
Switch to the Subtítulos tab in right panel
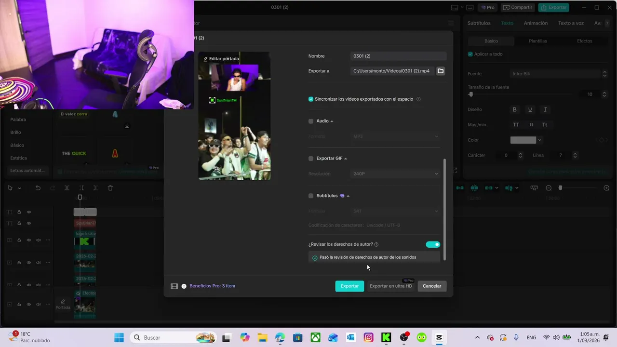479,23
